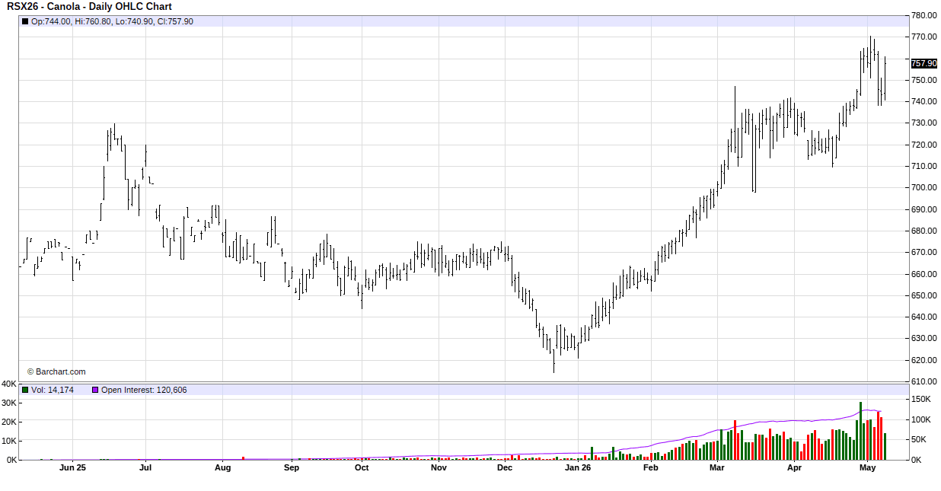
Task: Click the 40K volume axis label
Action: pyautogui.click(x=9, y=384)
